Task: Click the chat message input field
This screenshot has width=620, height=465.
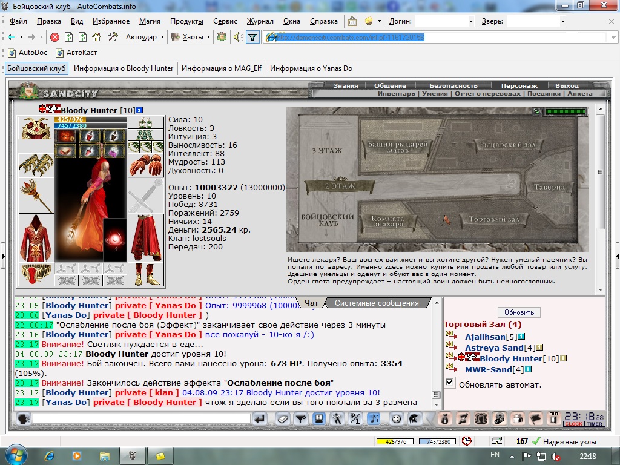Action: click(142, 419)
